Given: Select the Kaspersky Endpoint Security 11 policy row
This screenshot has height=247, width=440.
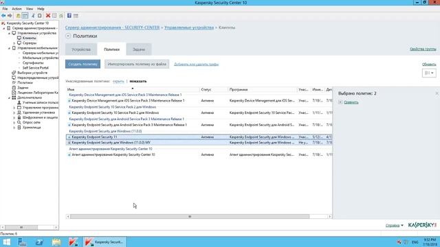Looking at the screenshot, I should (x=199, y=137).
